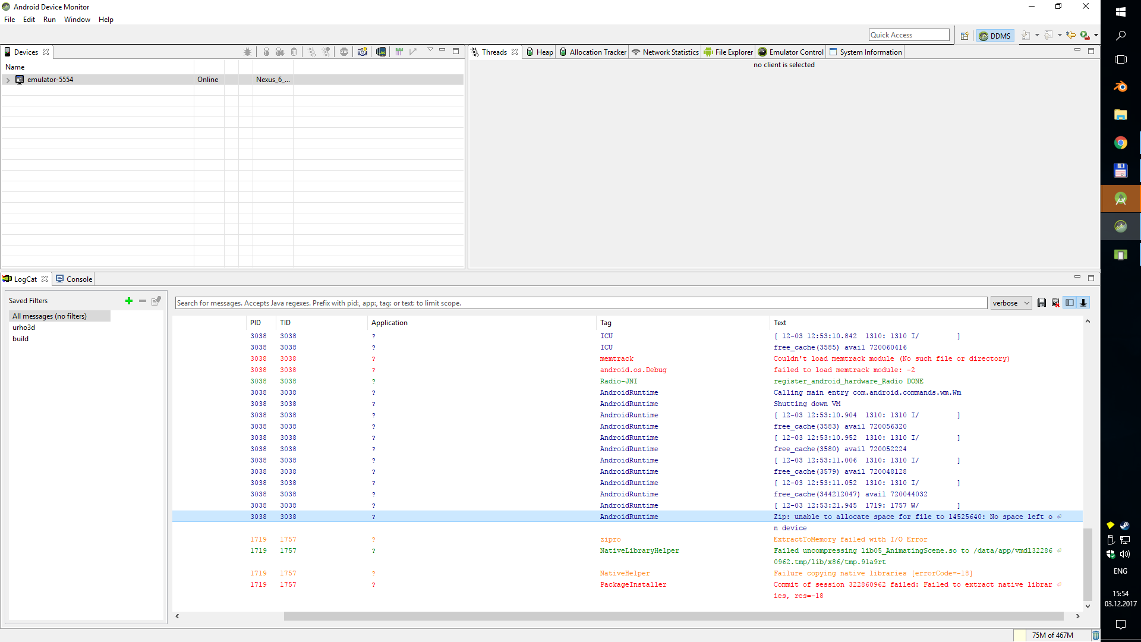
Task: Switch to the Emulator Control tab
Action: pos(791,52)
